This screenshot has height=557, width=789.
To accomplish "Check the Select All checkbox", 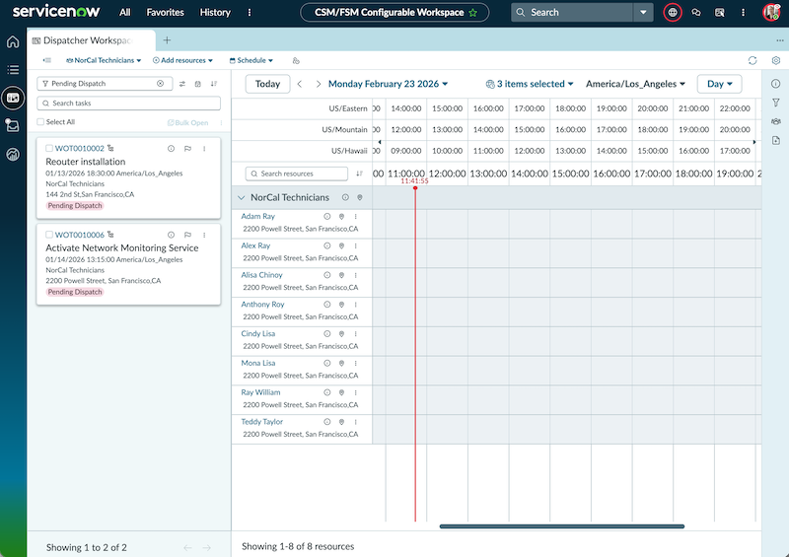I will [x=40, y=122].
